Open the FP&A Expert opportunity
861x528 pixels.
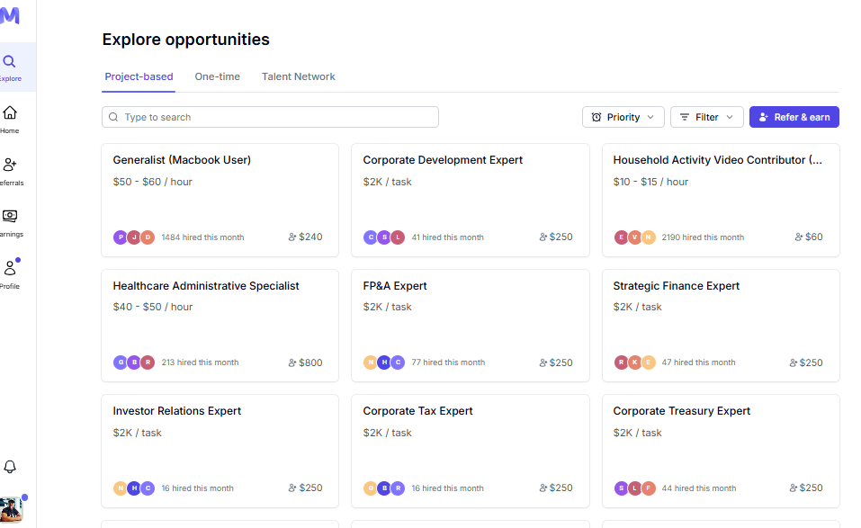(471, 326)
